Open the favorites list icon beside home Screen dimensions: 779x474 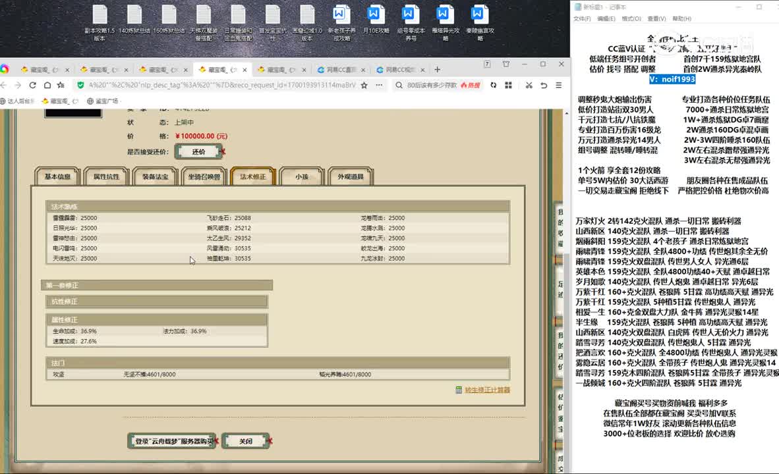(61, 86)
